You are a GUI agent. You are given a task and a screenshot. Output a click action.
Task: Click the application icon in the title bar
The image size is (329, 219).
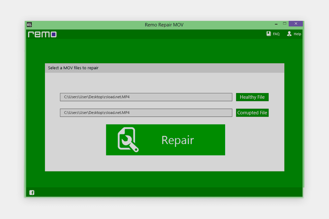tap(28, 24)
